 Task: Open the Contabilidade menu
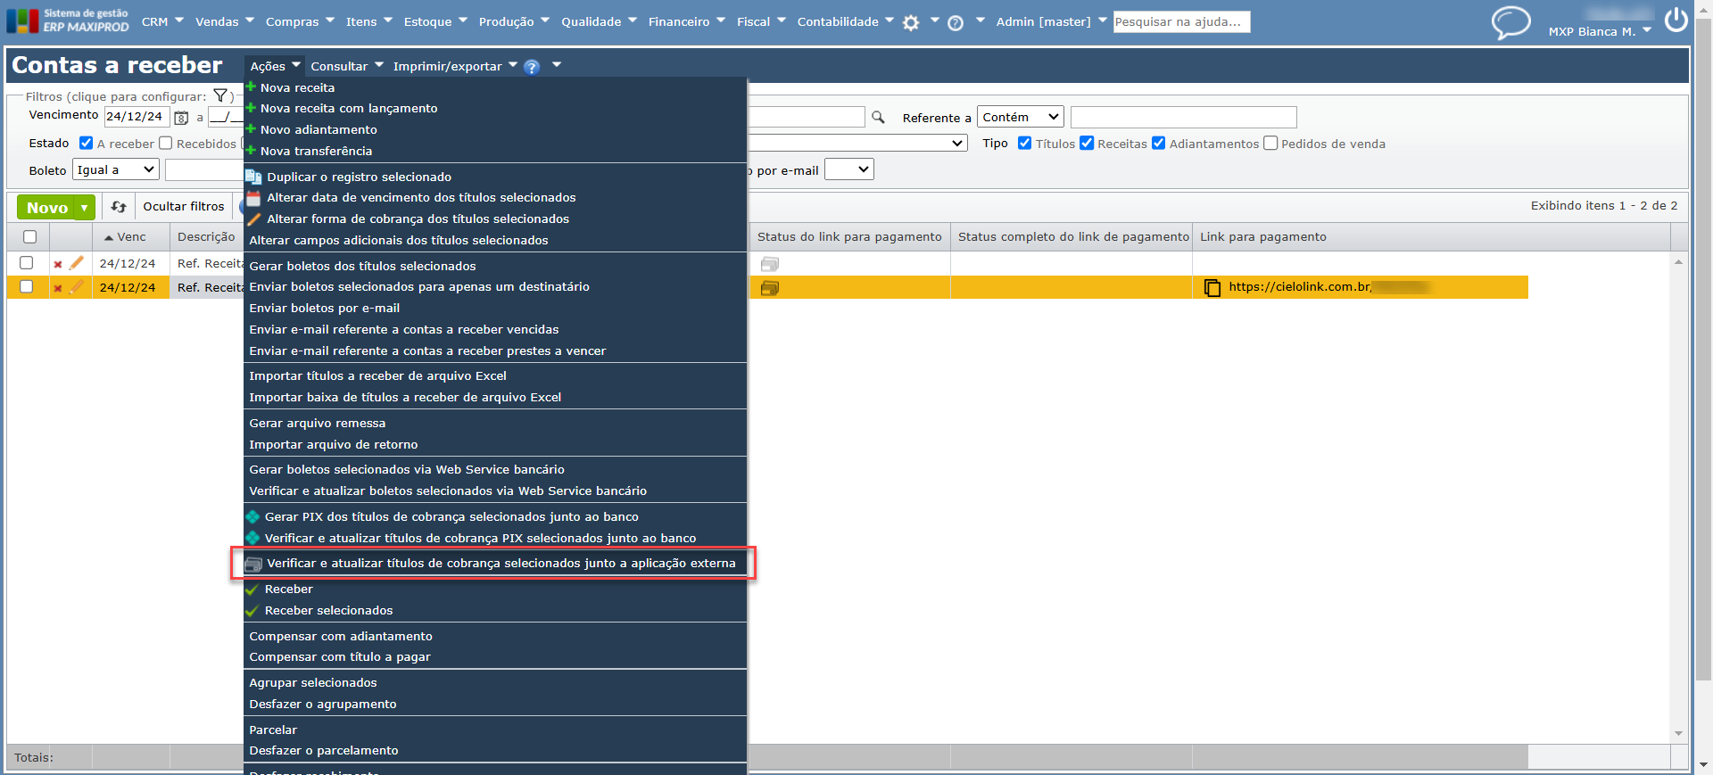[845, 21]
